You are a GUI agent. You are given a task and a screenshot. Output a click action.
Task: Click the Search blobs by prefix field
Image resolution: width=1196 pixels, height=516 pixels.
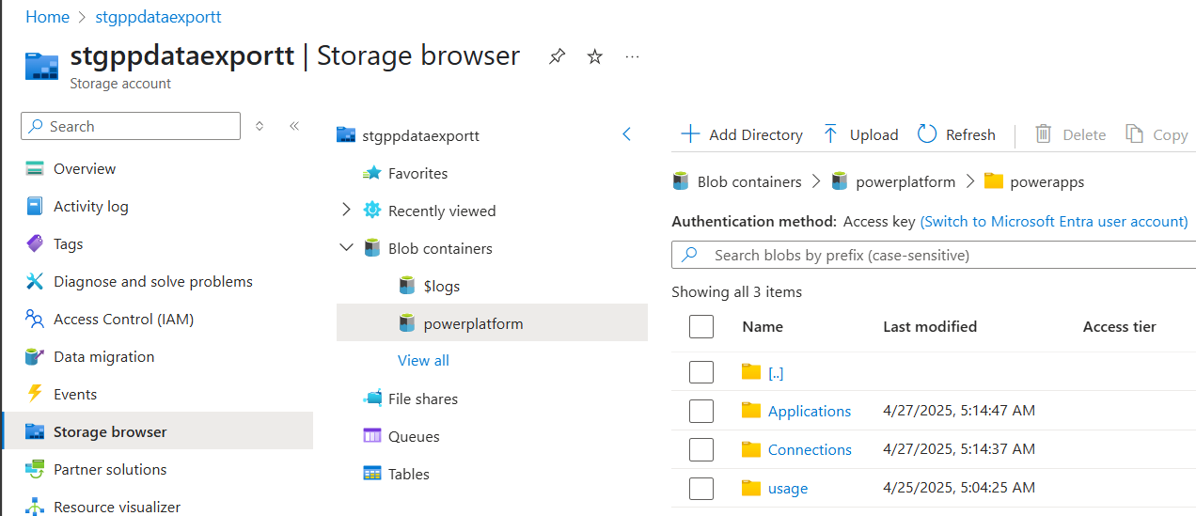pos(931,255)
